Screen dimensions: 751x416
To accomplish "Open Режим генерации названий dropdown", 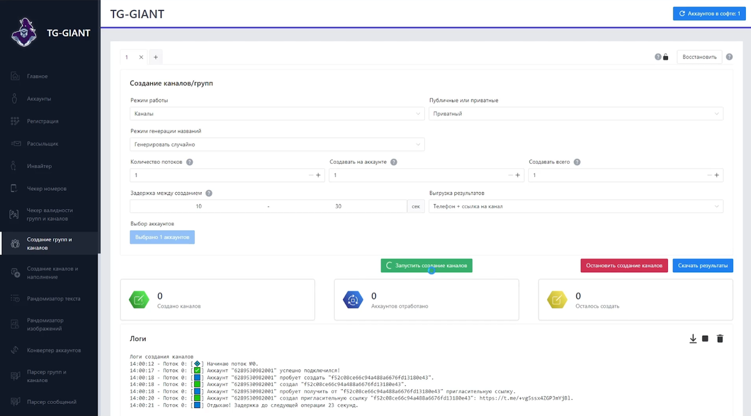I will click(277, 145).
